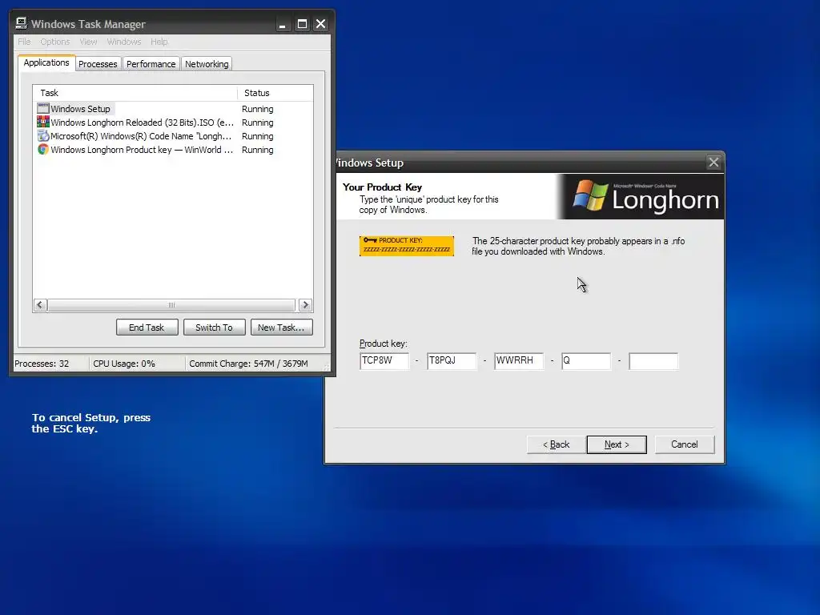Screen dimensions: 820x615
Task: Close the Windows Task Manager window
Action: (320, 24)
